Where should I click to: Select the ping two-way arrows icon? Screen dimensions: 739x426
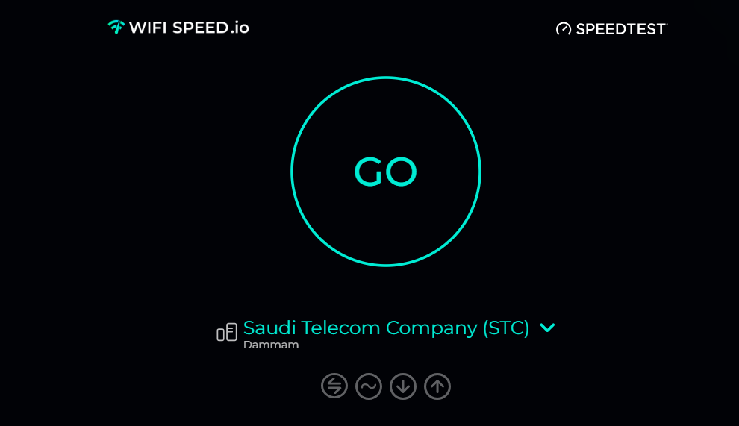(334, 386)
